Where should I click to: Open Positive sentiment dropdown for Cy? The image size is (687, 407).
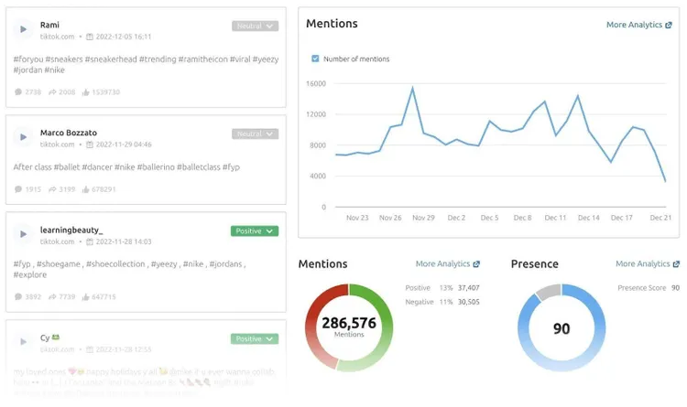coord(255,339)
